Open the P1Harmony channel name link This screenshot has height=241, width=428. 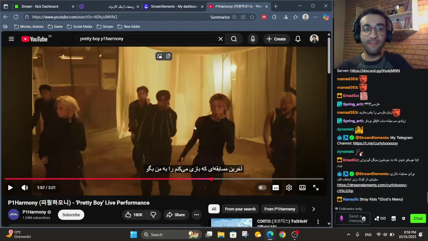(x=34, y=212)
